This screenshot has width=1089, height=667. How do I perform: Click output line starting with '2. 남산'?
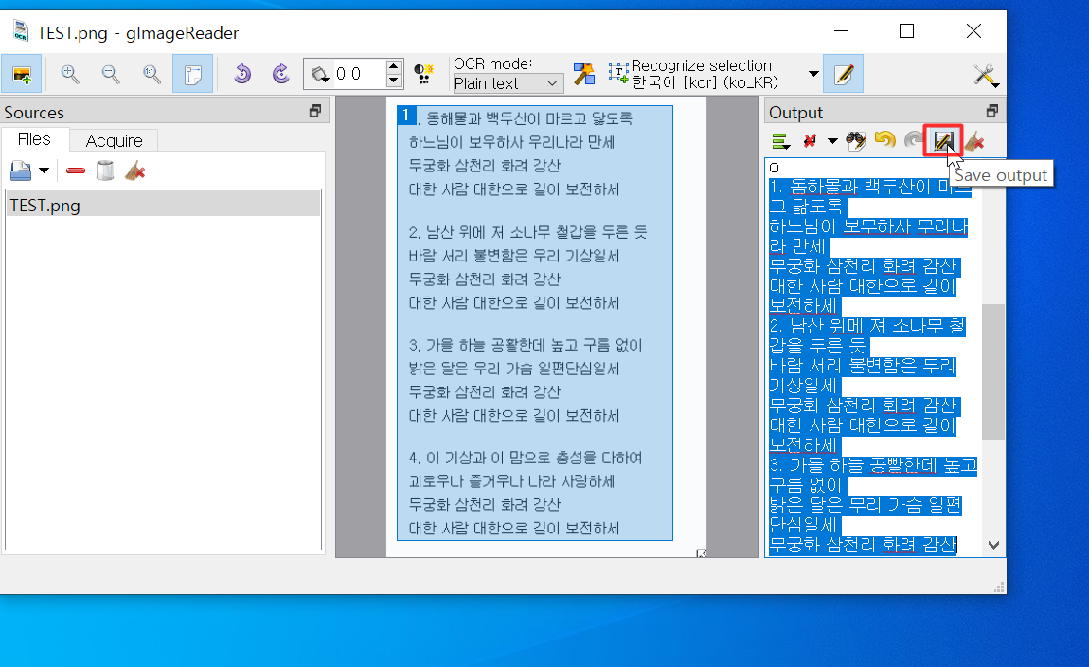click(x=866, y=327)
